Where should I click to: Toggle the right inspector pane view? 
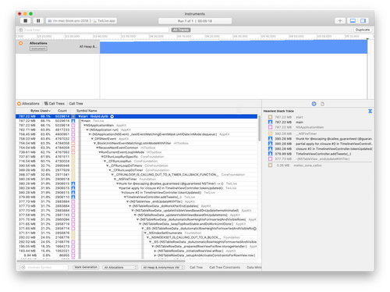[363, 20]
